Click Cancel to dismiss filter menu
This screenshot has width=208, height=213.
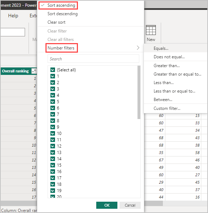coord(130,205)
